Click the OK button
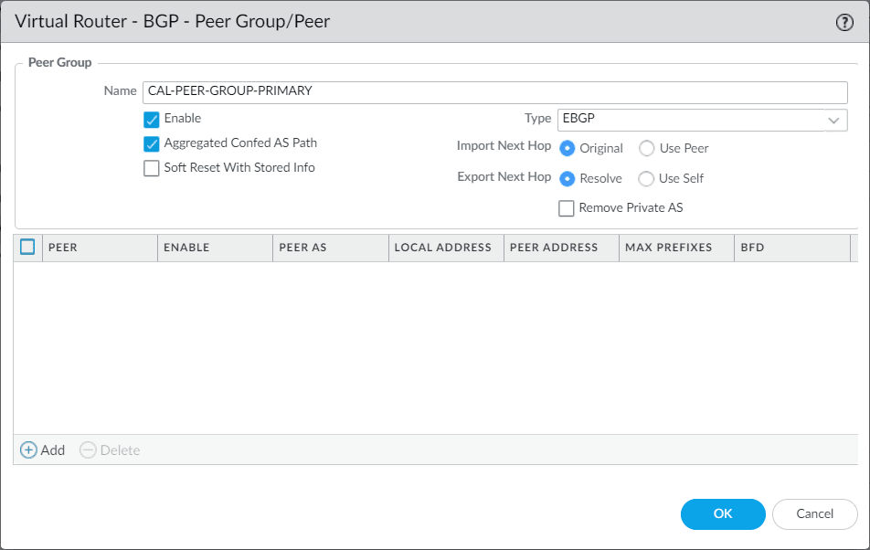870x550 pixels. pos(723,513)
